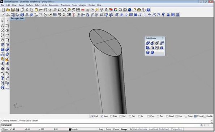Toggle the End osnap checkbox
Screen dimensions: 215x132
(93, 116)
